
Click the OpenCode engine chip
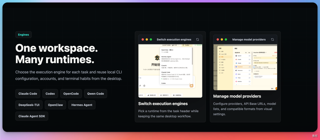[x=71, y=94]
